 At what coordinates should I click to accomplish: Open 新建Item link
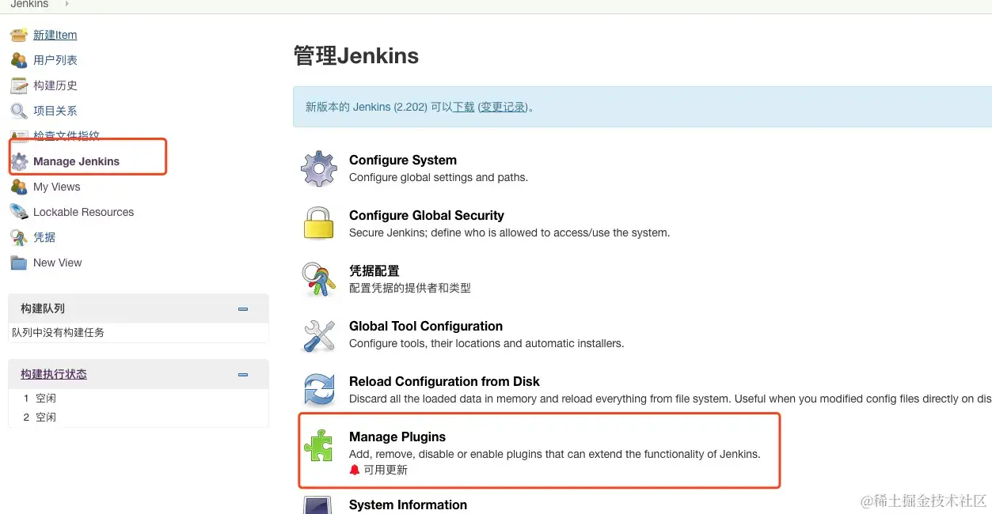55,35
